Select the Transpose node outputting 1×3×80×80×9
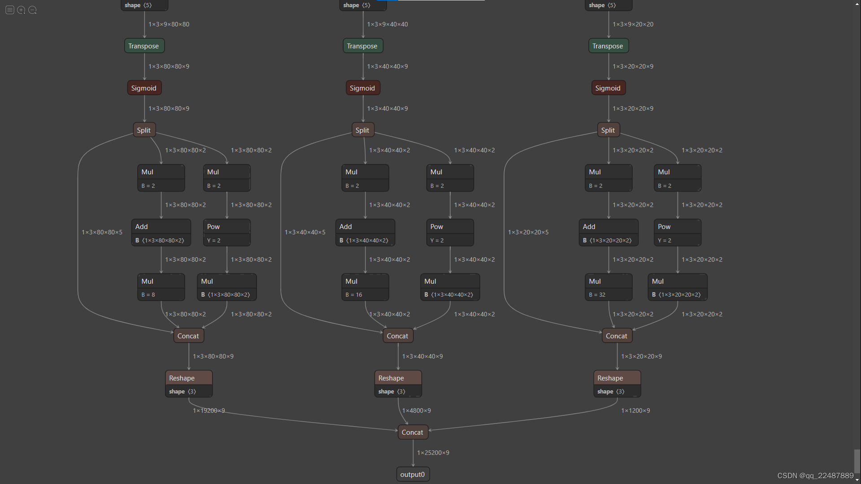 click(144, 46)
